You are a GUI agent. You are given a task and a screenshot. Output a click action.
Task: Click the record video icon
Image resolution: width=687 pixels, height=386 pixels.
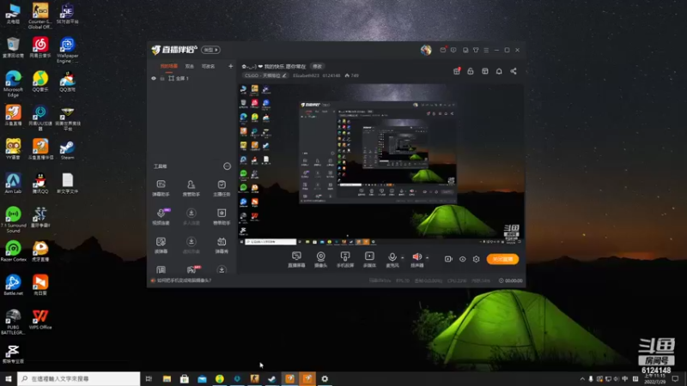point(448,259)
